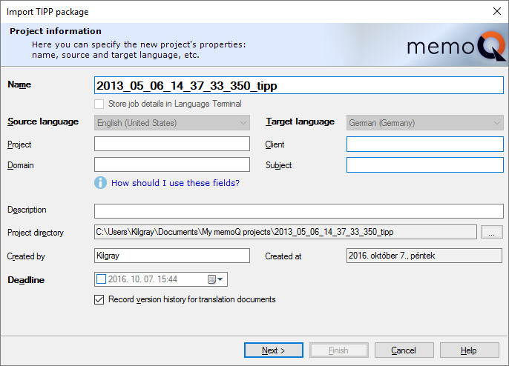Close the Import TIPP package dialog
Viewport: 509px width, 366px height.
pos(496,10)
